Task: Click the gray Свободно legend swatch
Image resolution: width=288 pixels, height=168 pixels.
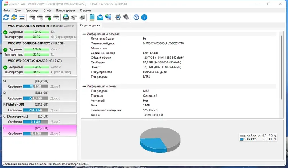Action: click(x=242, y=136)
